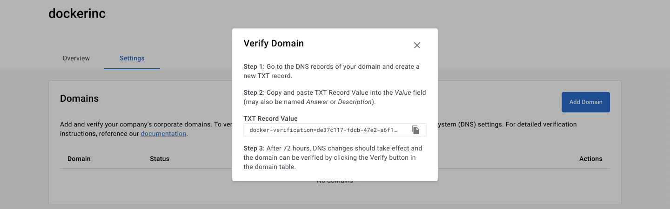670x209 pixels.
Task: Click the Step 3 instruction paragraph
Action: coord(333,157)
